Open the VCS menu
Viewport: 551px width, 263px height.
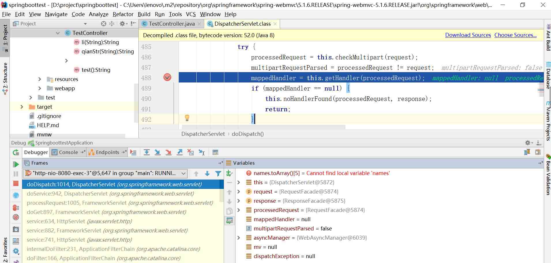point(191,14)
